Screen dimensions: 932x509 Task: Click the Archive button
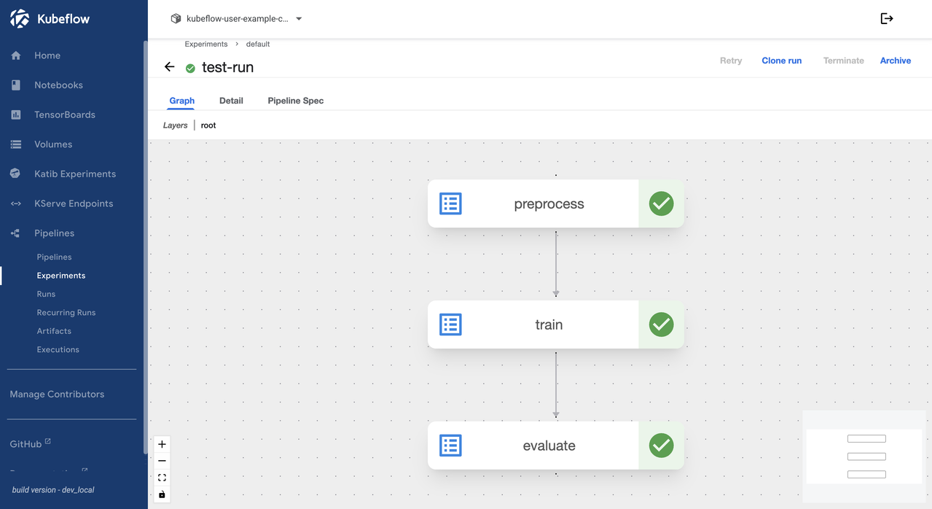pos(895,61)
